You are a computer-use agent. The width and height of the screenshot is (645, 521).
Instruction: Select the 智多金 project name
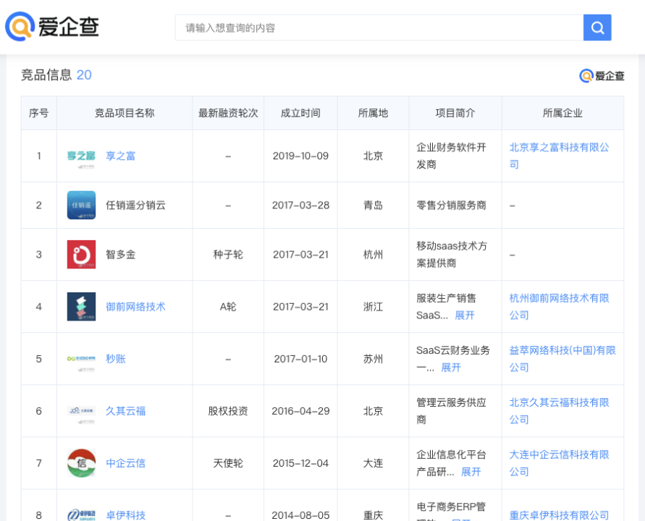pos(120,255)
